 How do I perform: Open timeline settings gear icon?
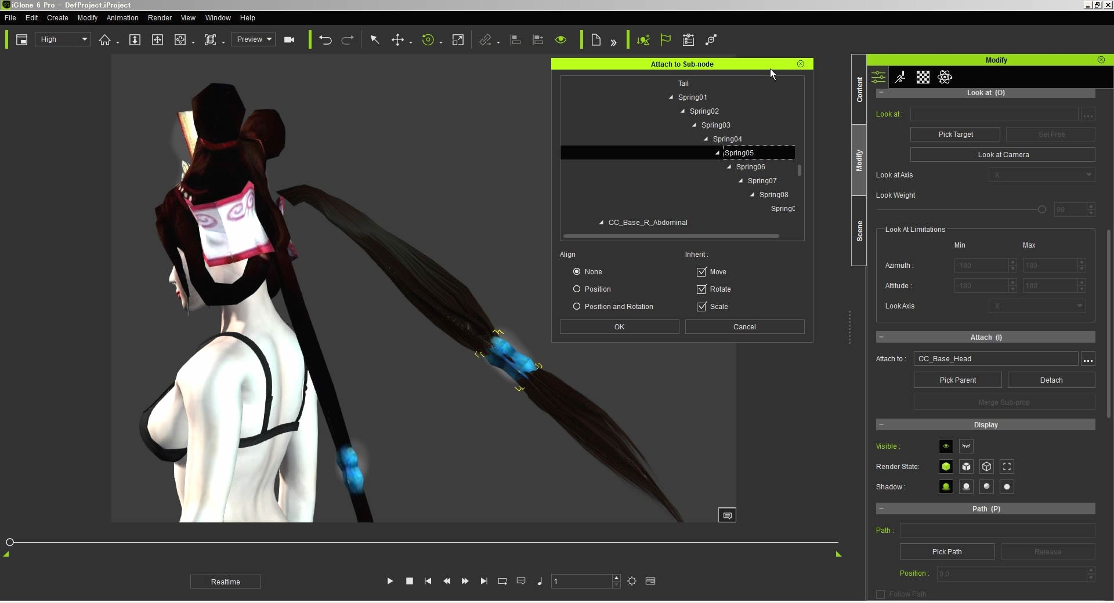632,581
